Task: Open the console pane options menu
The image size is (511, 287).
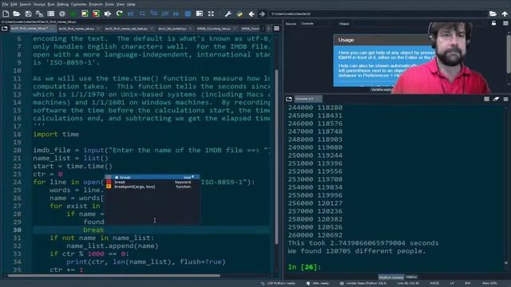Action: pyautogui.click(x=505, y=99)
